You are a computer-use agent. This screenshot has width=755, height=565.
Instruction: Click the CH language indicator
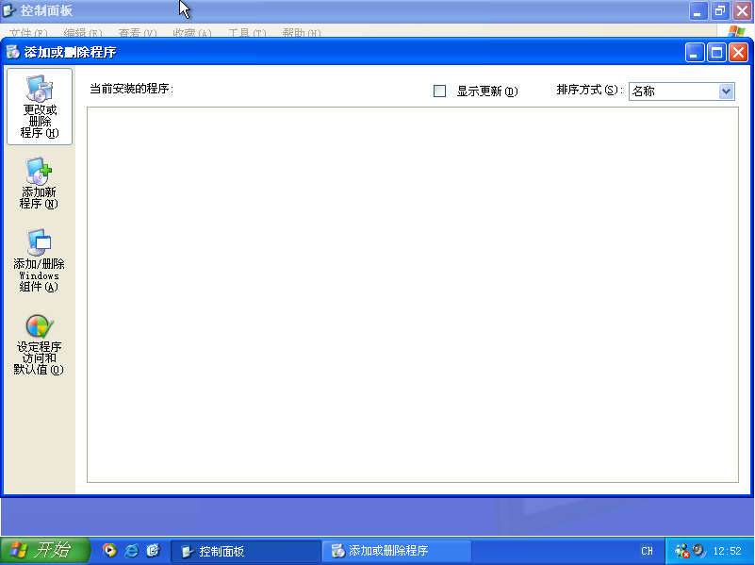point(647,551)
